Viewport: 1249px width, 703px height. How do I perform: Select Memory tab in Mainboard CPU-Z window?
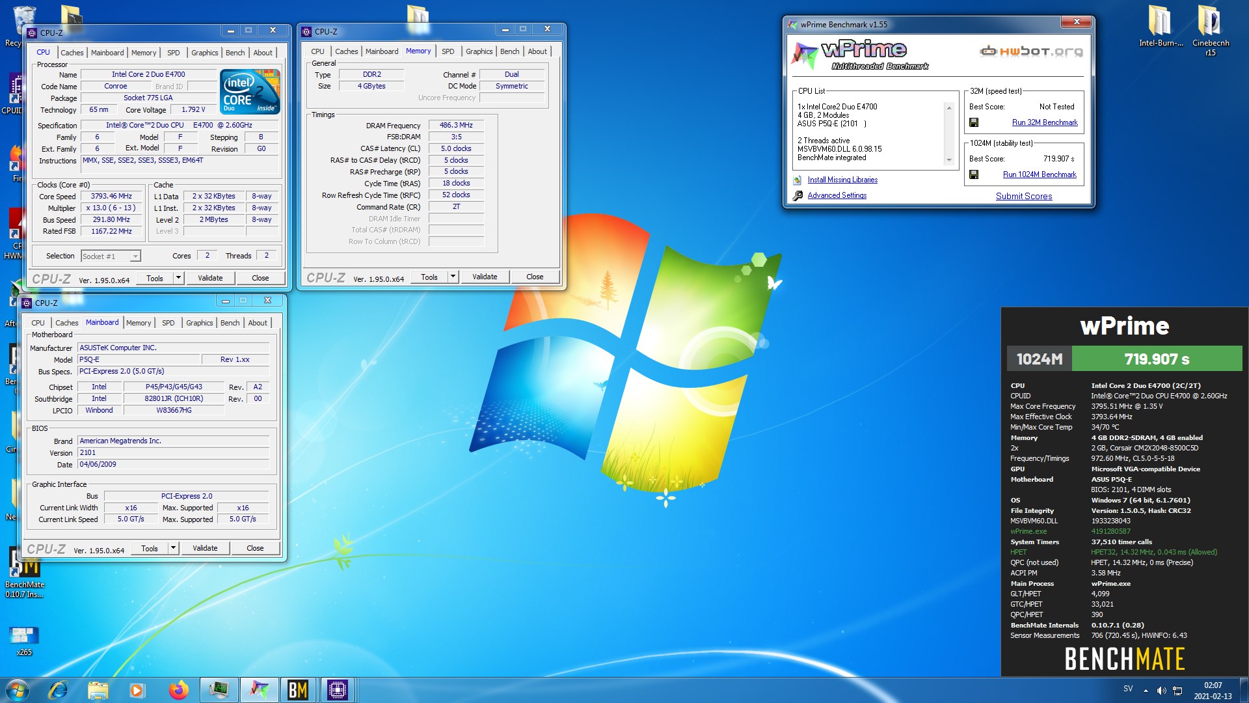(139, 323)
